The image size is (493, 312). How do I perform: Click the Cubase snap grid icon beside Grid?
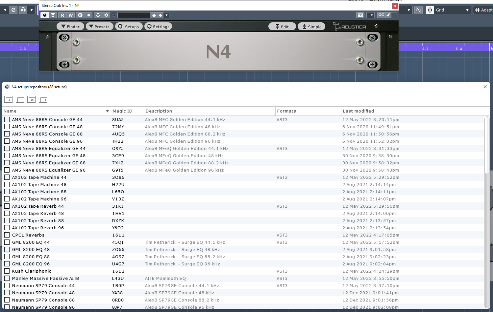(430, 10)
